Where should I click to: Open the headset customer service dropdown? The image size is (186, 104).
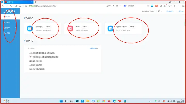pyautogui.click(x=160, y=11)
